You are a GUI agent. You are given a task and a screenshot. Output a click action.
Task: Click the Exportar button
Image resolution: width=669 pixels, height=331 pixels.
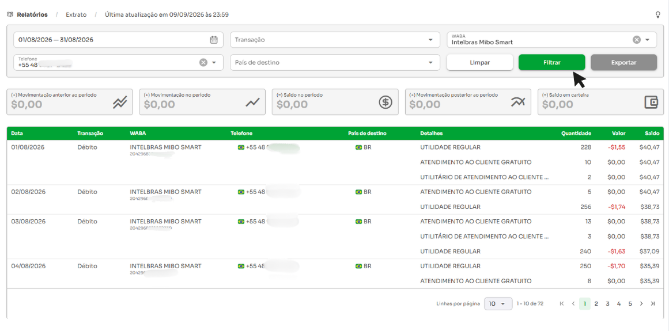click(x=624, y=62)
